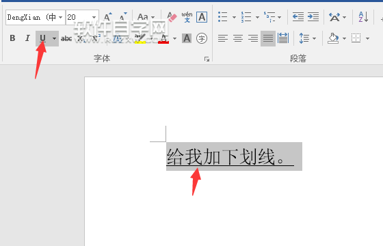Sort text with the A-Z icon

(x=363, y=17)
